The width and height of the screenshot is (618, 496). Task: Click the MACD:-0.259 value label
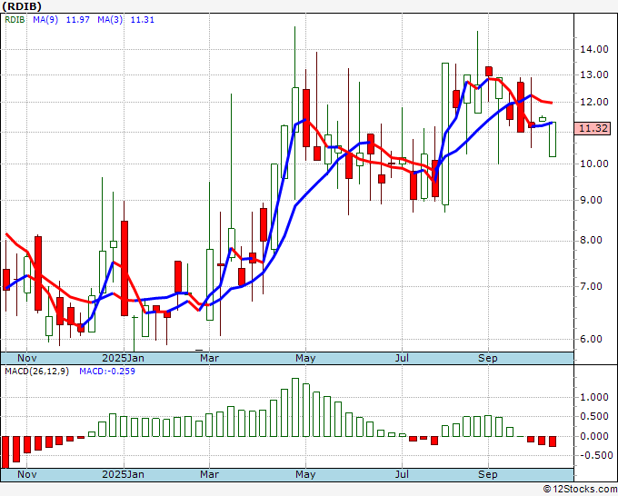[107, 372]
